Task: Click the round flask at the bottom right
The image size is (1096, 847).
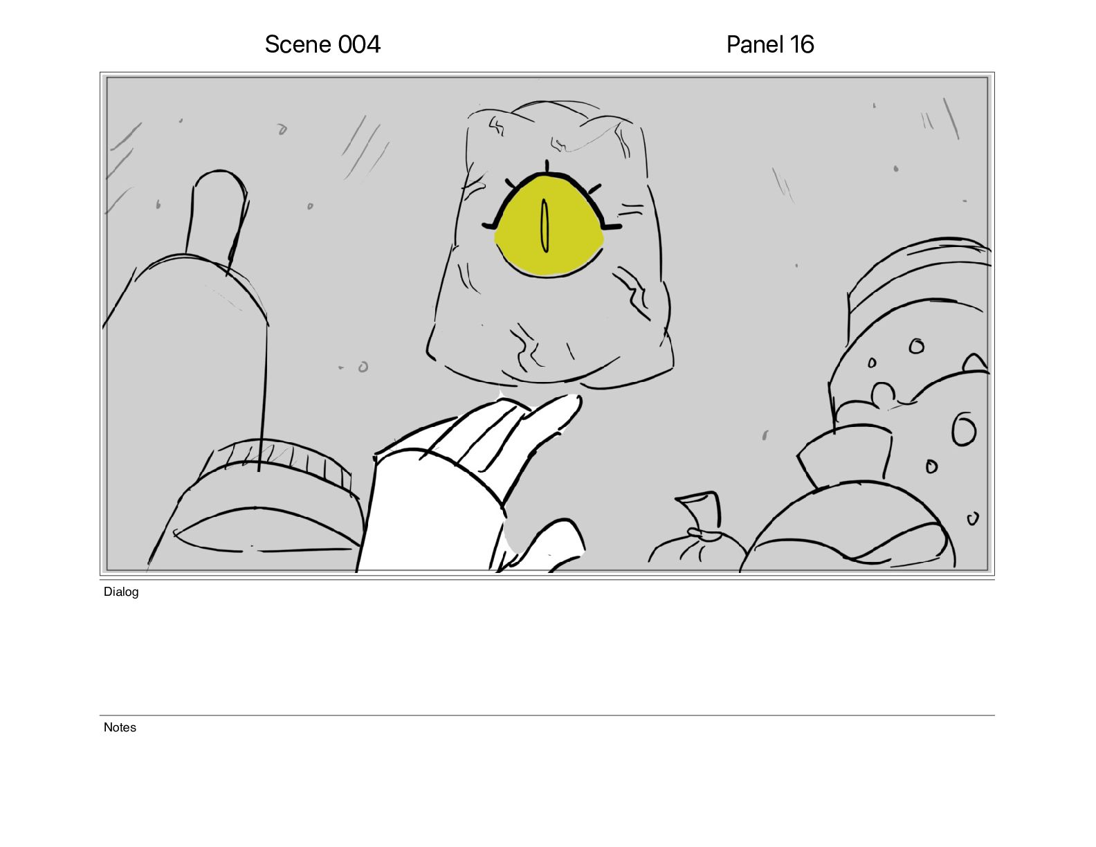Action: 848,526
